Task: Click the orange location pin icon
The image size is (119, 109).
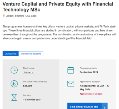Action: (x=4, y=16)
